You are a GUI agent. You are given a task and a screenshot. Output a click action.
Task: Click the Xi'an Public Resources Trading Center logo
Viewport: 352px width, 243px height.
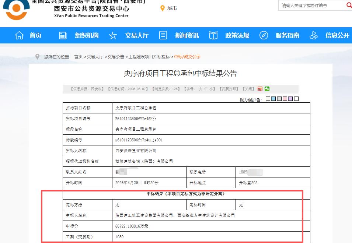16,10
